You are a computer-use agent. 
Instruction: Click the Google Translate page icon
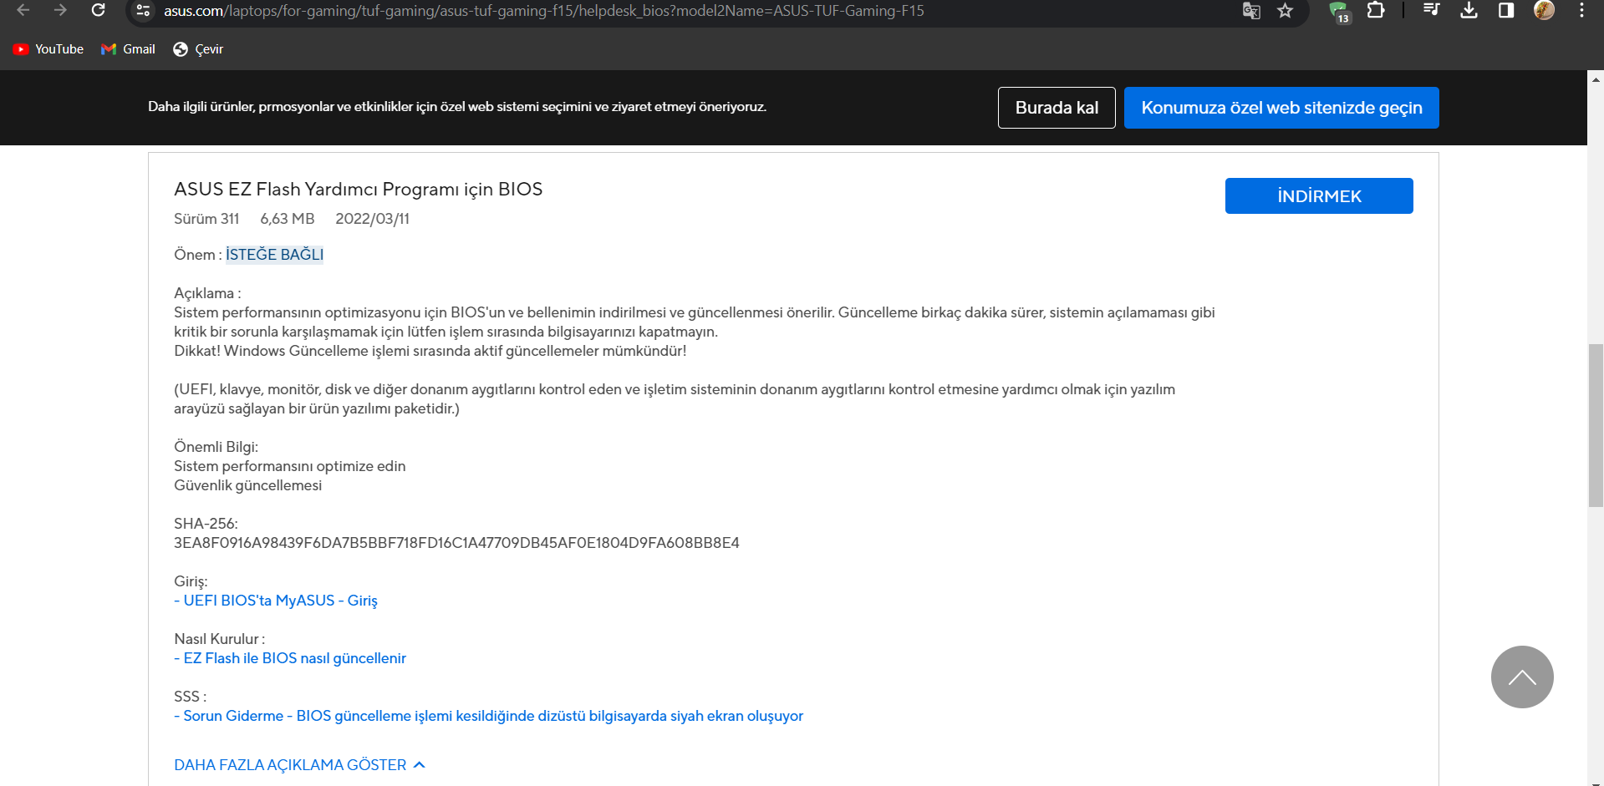coord(1251,11)
